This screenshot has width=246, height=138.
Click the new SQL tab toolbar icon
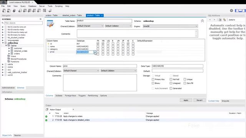(4, 11)
